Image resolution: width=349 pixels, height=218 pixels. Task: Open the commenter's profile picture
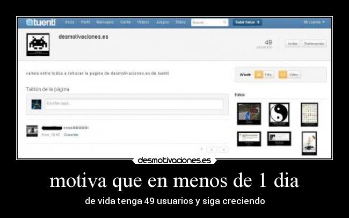[32, 130]
